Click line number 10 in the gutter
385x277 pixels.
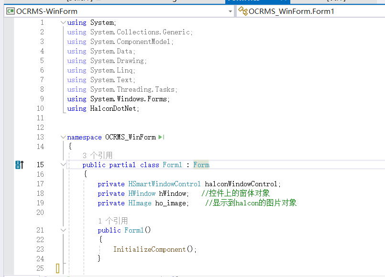click(40, 108)
